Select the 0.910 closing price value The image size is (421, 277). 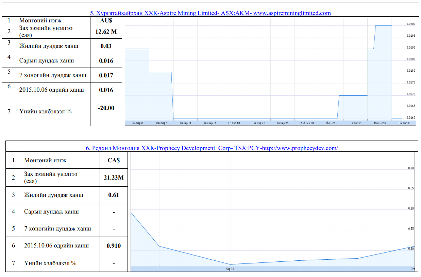point(114,245)
